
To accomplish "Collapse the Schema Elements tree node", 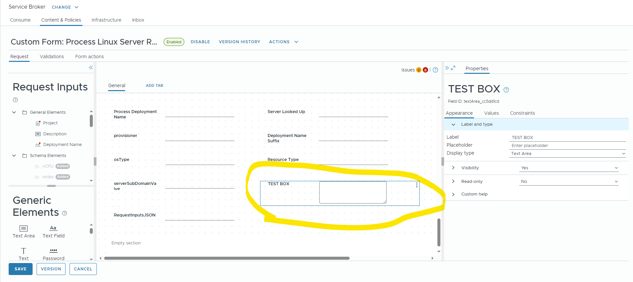I will (x=14, y=156).
